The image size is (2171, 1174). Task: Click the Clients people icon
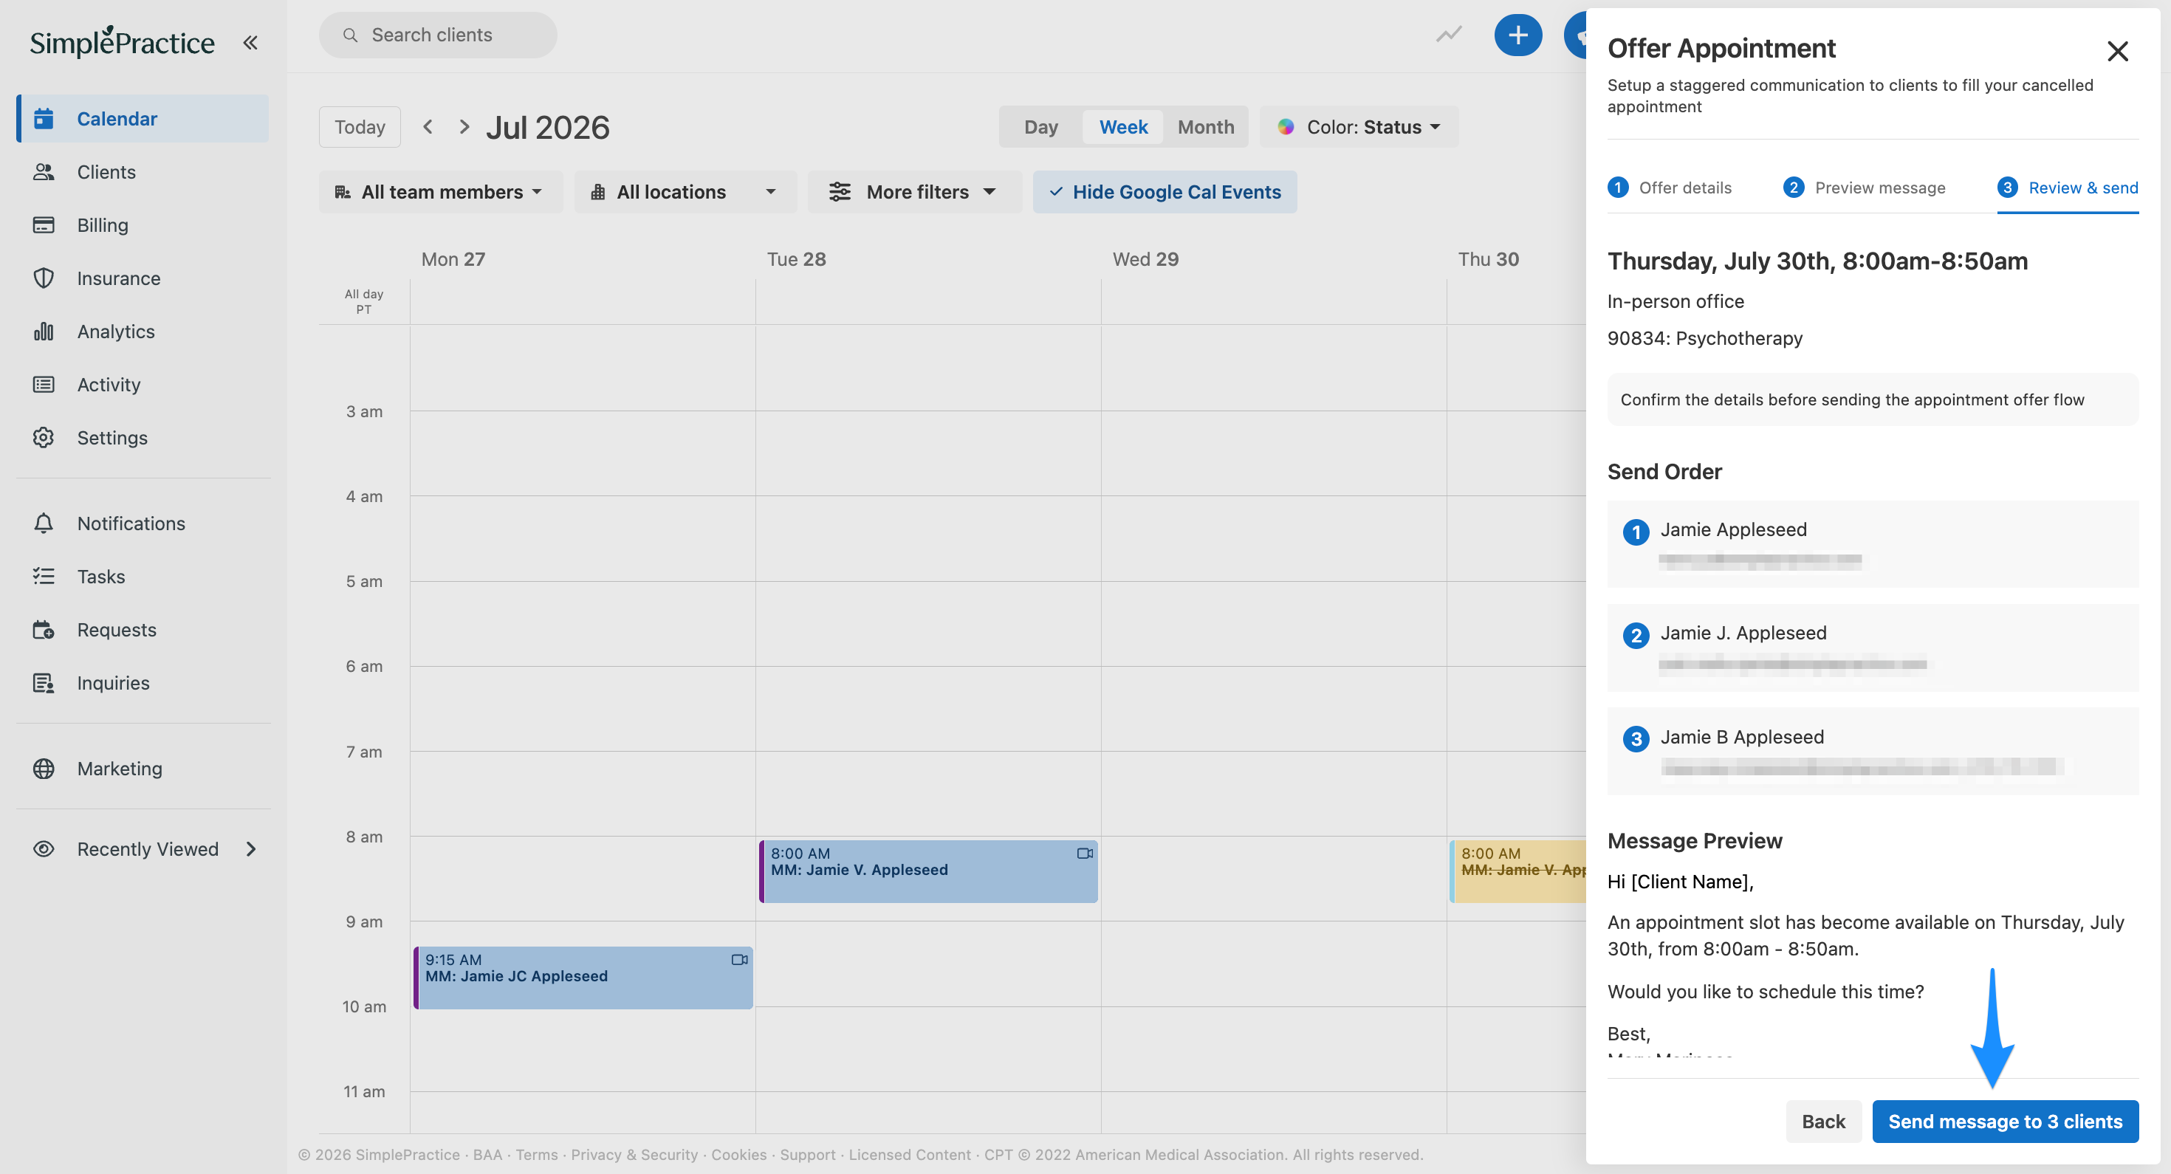coord(44,172)
